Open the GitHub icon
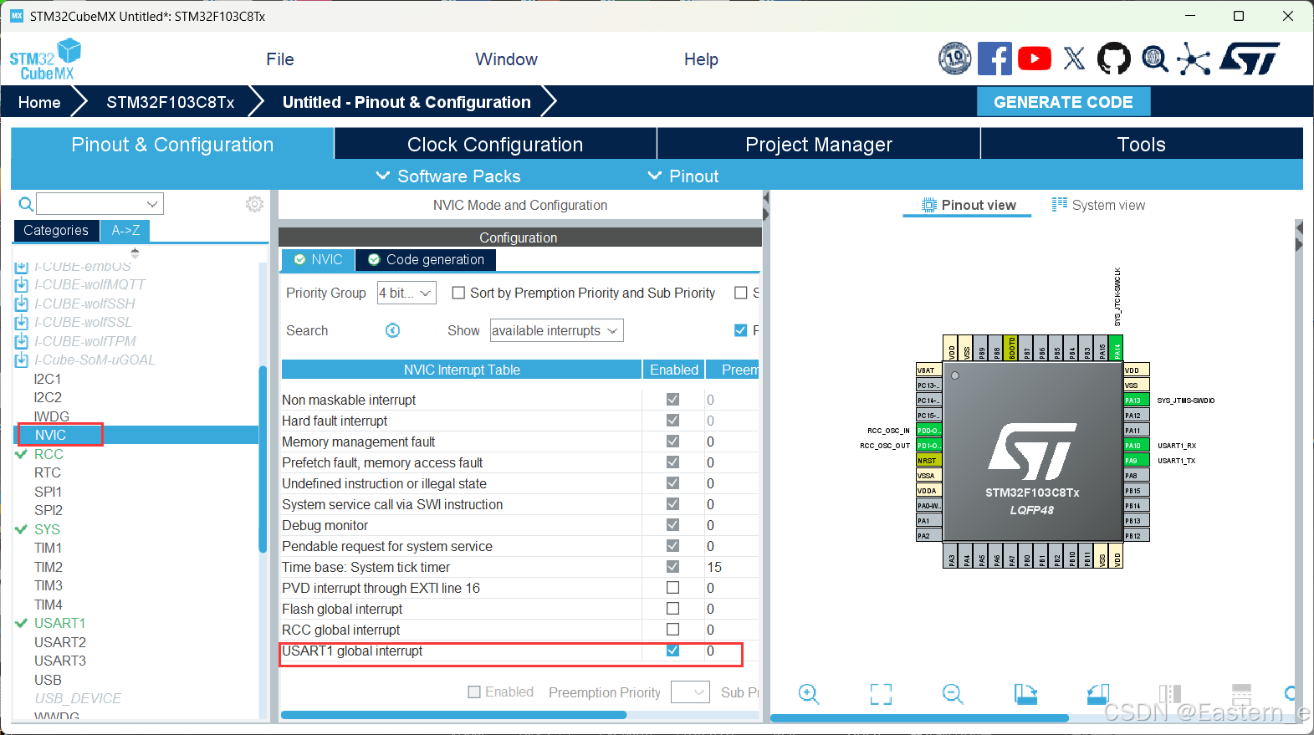The image size is (1314, 735). coord(1114,59)
